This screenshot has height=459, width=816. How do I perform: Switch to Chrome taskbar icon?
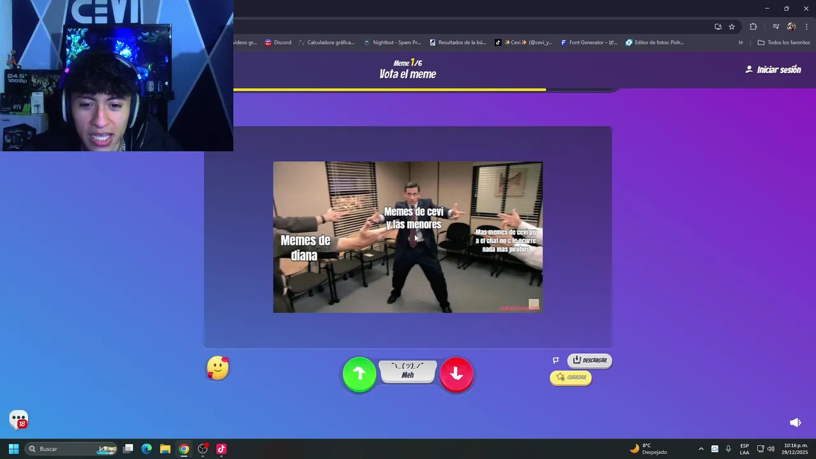click(x=184, y=449)
